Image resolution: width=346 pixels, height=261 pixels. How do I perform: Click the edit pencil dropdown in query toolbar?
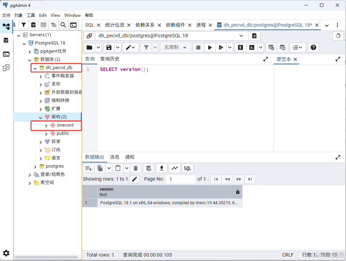131,47
